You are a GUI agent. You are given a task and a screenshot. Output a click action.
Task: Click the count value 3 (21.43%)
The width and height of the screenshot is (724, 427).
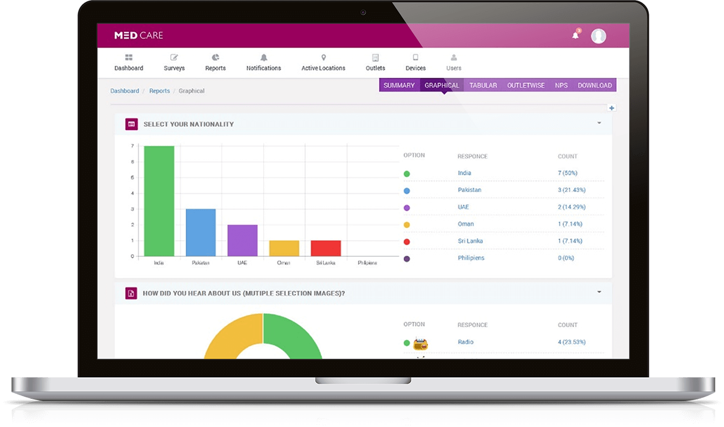(x=571, y=190)
